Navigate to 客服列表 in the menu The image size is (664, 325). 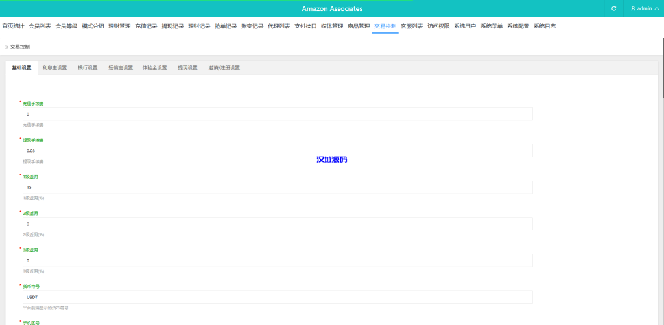tap(412, 27)
